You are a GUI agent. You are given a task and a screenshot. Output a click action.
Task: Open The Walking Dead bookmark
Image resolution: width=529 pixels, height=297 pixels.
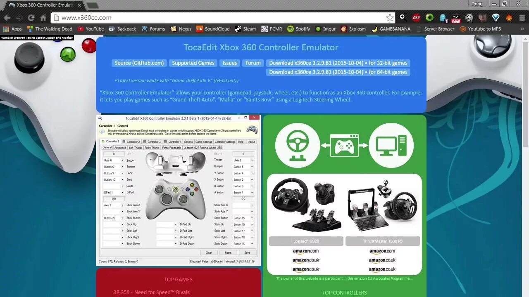[50, 29]
